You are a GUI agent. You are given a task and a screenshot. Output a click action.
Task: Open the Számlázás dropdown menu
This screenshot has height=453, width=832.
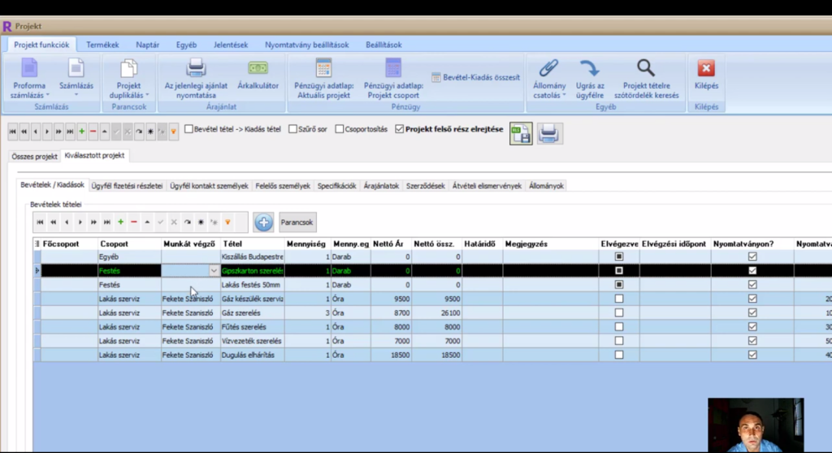[76, 95]
